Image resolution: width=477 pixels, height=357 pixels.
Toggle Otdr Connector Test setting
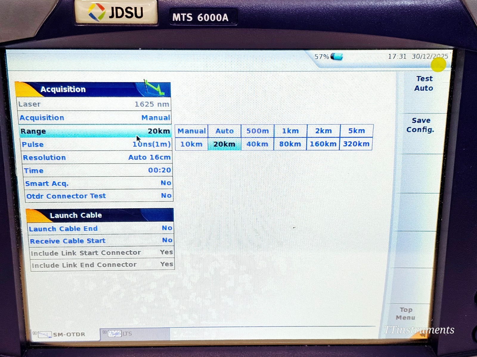[95, 195]
